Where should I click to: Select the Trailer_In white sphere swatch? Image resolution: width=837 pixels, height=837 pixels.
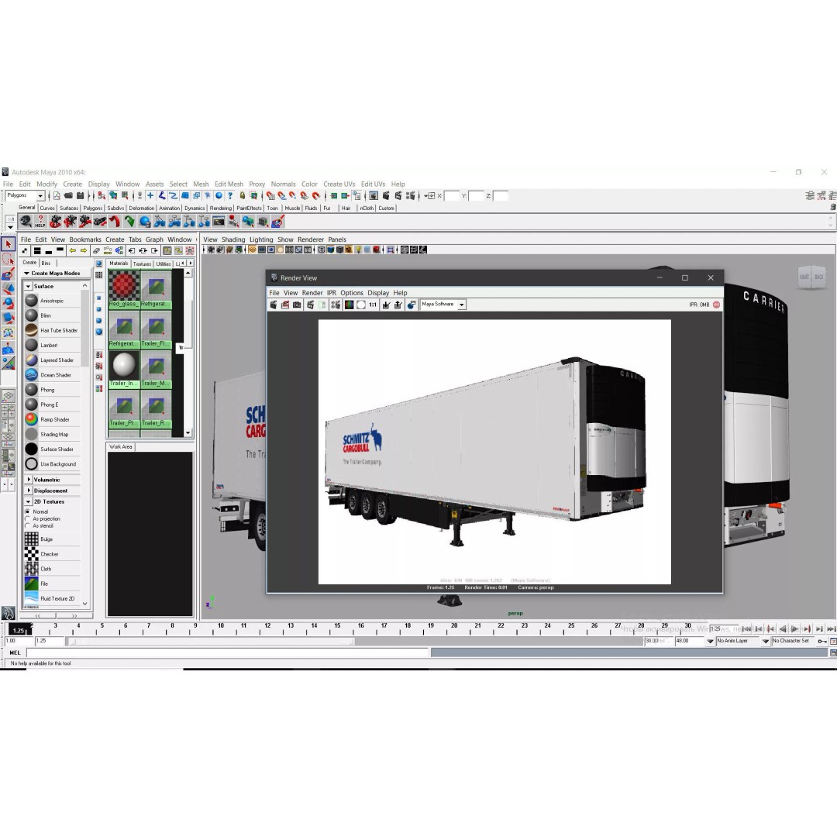pos(124,368)
